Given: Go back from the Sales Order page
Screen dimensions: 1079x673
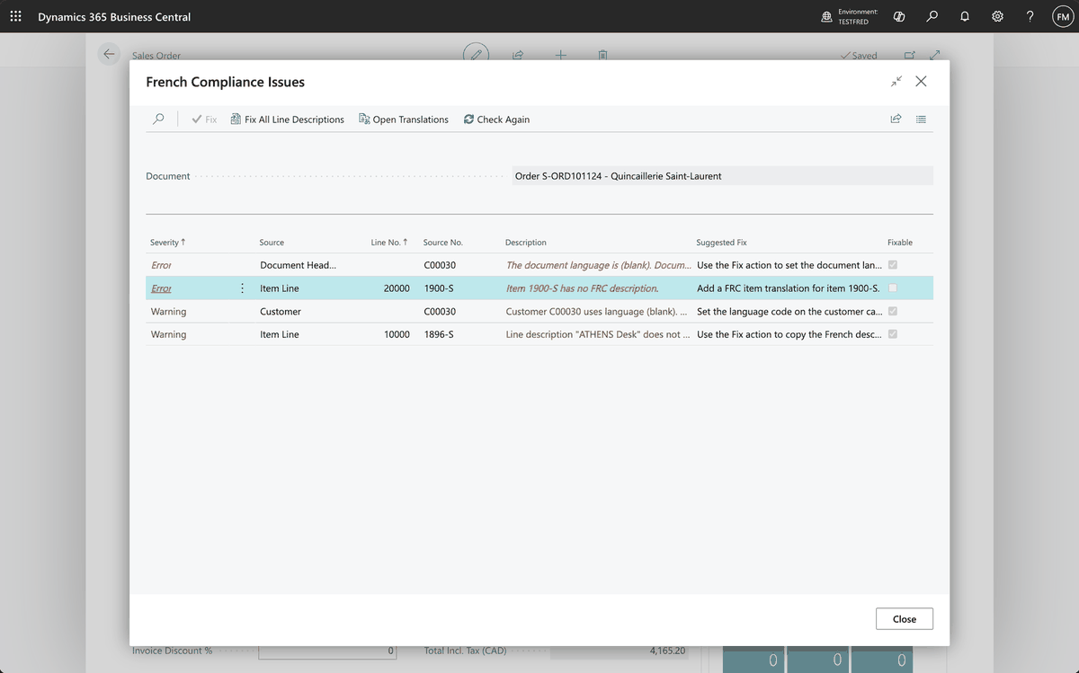Looking at the screenshot, I should [109, 55].
